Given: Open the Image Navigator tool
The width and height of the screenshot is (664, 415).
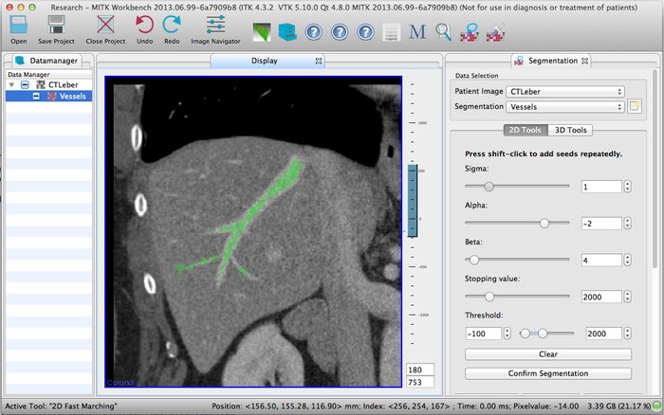Looking at the screenshot, I should (x=213, y=26).
